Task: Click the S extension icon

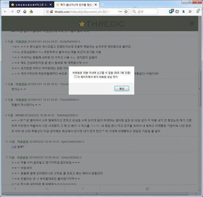Action: click(184, 12)
